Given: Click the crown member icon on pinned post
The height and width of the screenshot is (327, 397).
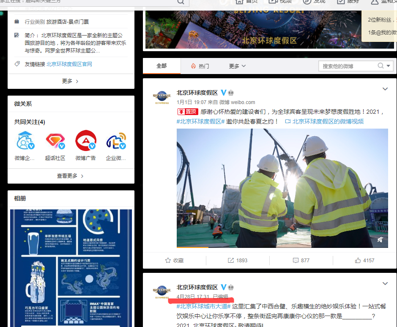Looking at the screenshot, I should pyautogui.click(x=231, y=93).
